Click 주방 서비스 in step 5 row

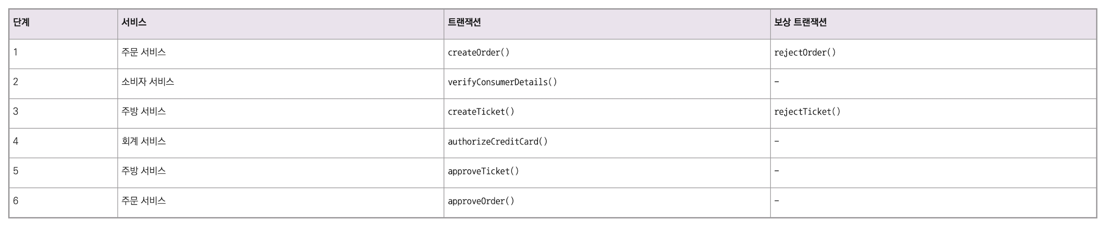(144, 171)
